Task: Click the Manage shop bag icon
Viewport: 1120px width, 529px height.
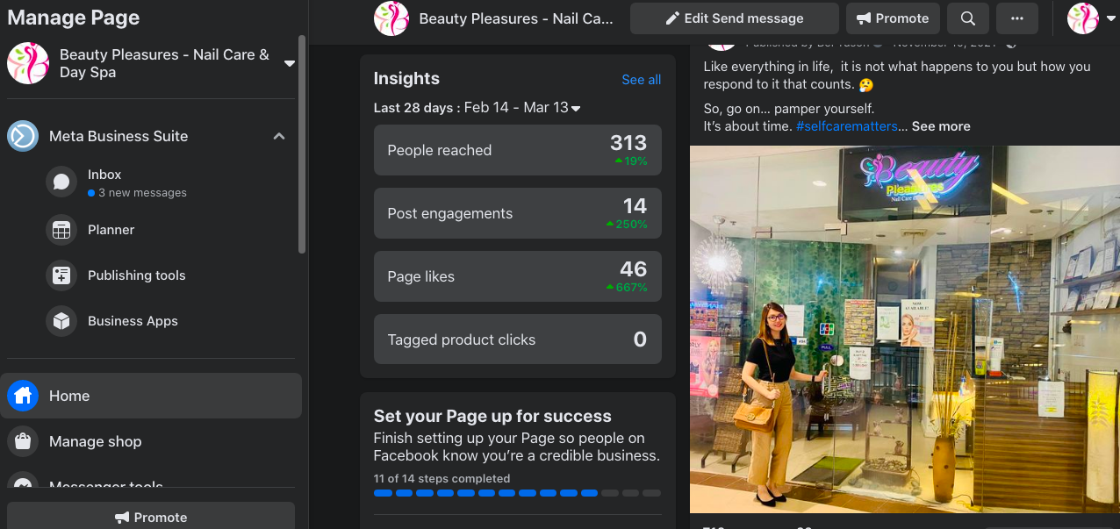Action: [23, 441]
